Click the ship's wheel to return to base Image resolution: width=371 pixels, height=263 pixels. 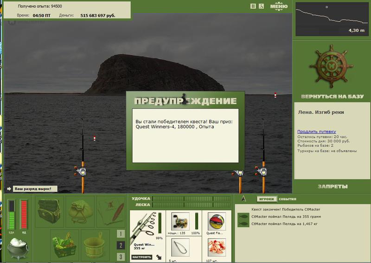pos(332,66)
